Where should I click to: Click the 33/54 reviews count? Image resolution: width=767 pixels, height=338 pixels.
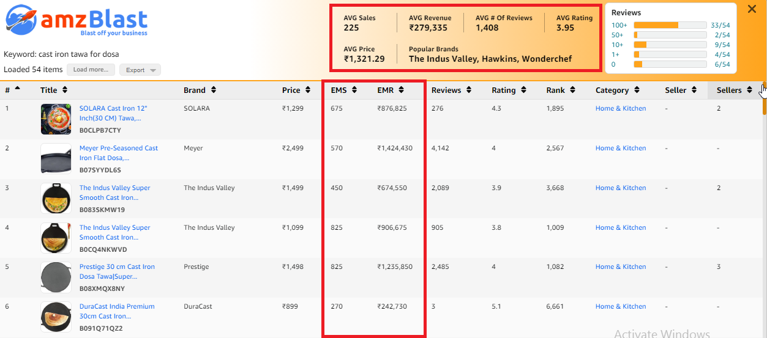720,25
